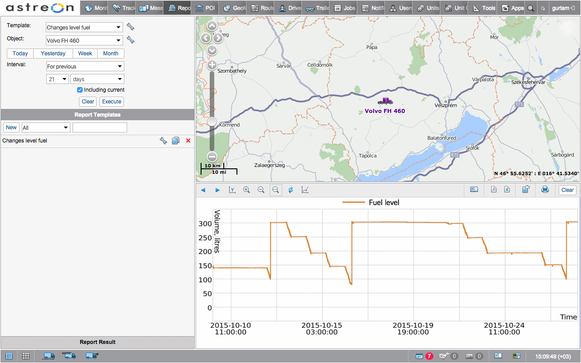581x363 pixels.
Task: Open object properties wrench next to Volvo FH 460
Action: pyautogui.click(x=130, y=40)
